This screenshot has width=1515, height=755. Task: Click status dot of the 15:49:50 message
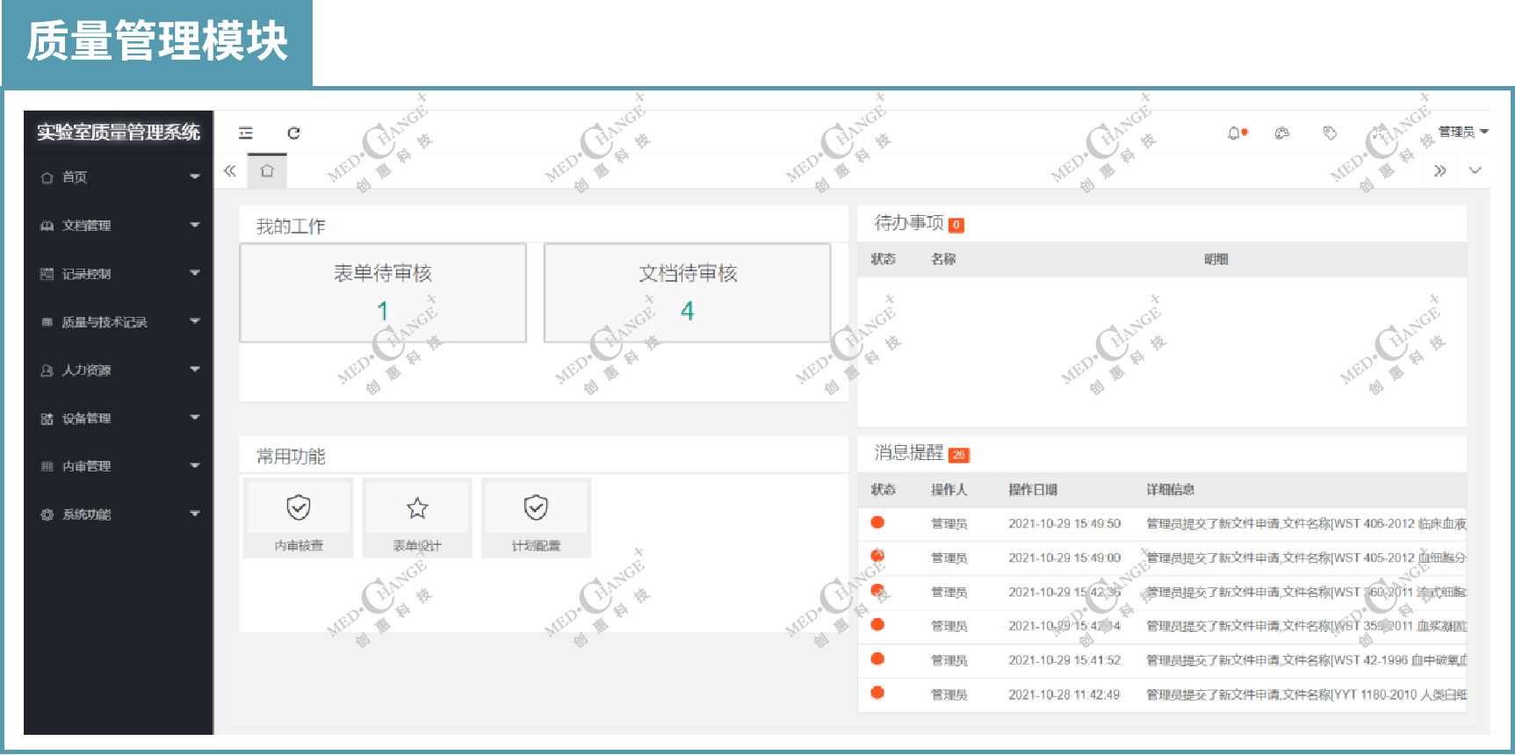tap(877, 522)
